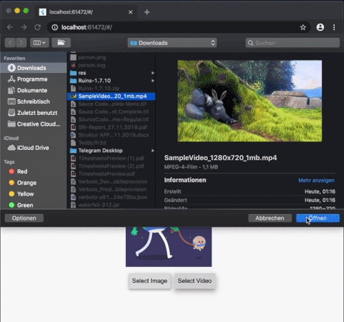Open the Chrome profile avatar icon

coord(320,28)
